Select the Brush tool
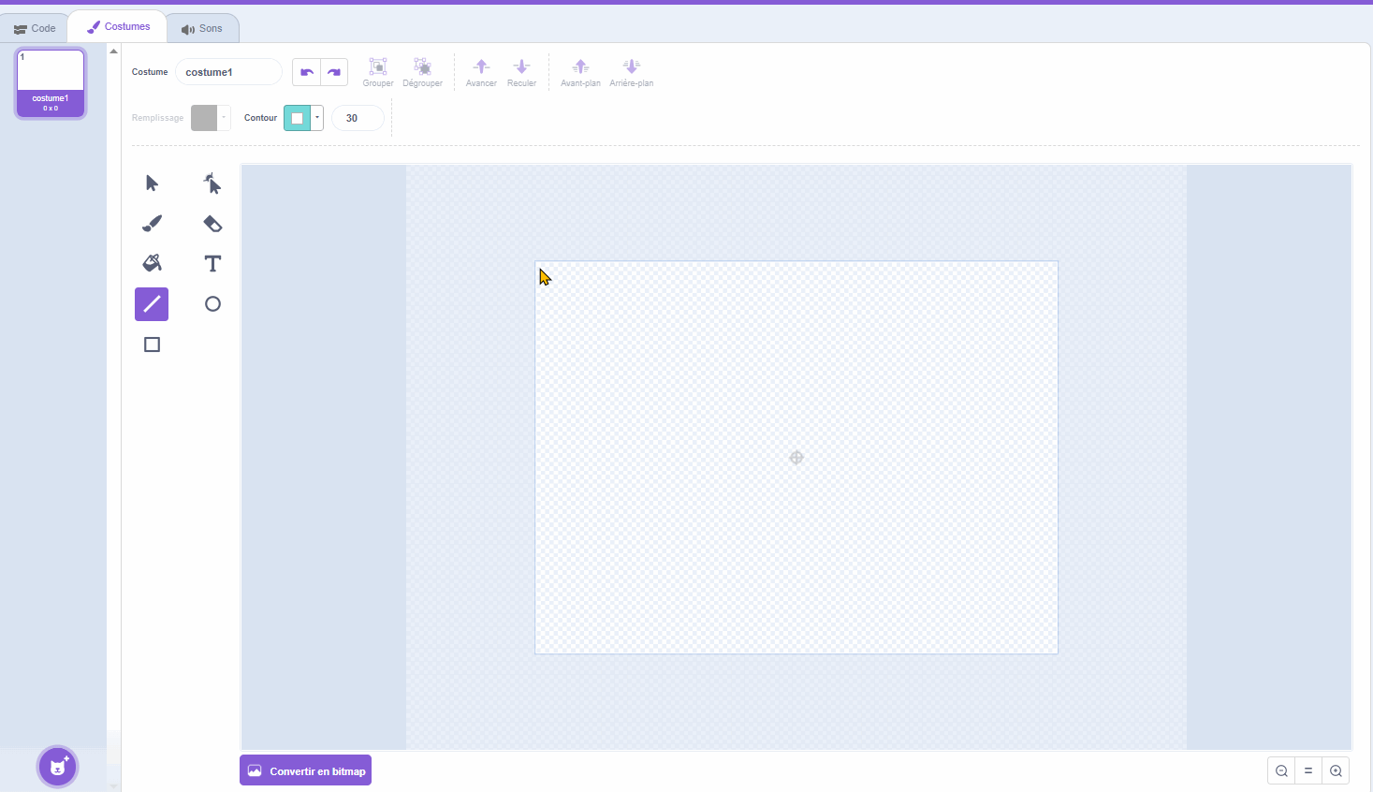This screenshot has width=1373, height=792. pos(152,224)
